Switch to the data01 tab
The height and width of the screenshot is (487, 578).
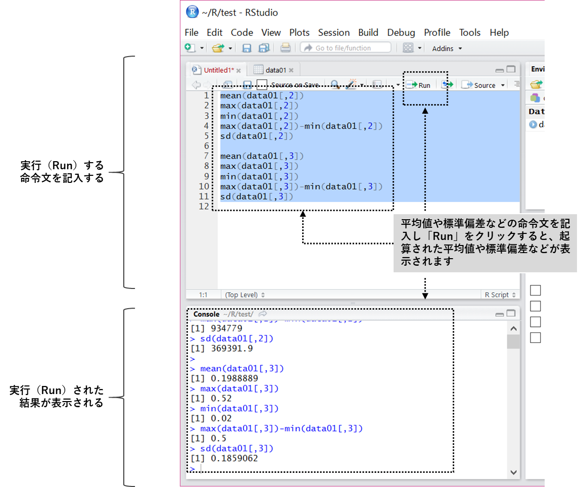(276, 70)
